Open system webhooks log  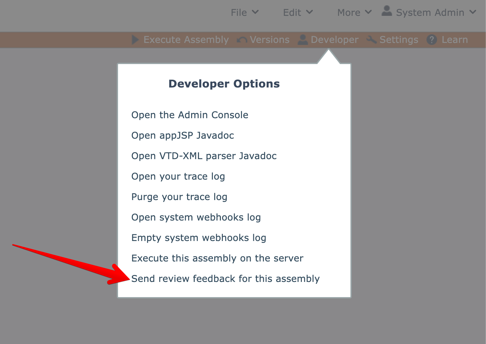pyautogui.click(x=196, y=217)
